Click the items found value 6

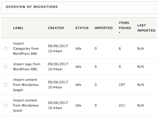click(120, 48)
